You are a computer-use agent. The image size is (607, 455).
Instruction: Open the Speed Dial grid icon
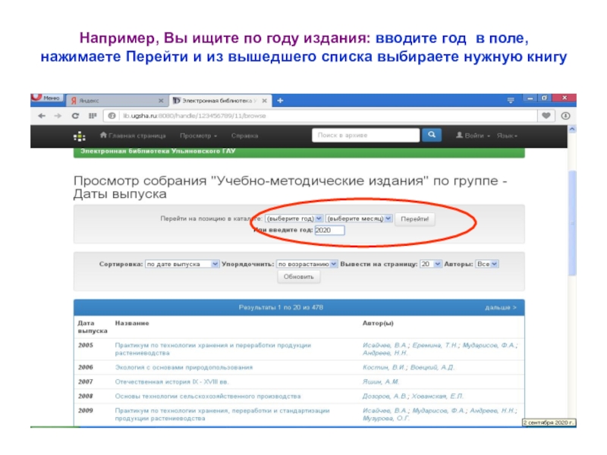coord(93,116)
